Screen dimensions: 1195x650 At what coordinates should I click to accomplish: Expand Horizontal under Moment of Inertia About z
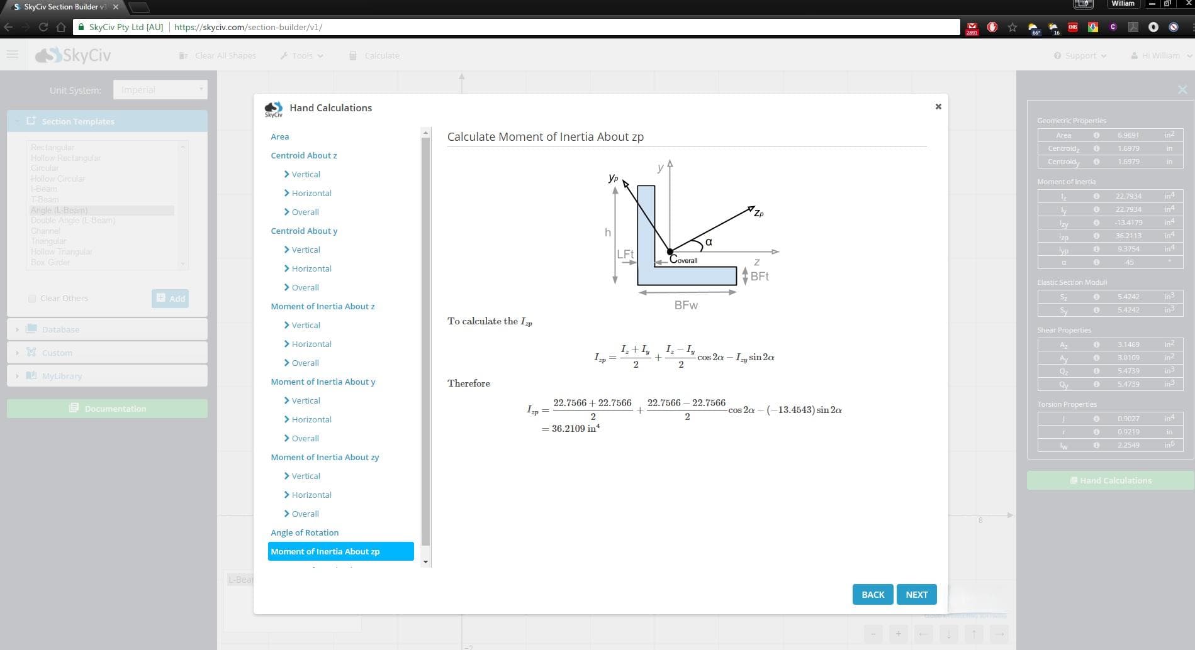tap(308, 344)
